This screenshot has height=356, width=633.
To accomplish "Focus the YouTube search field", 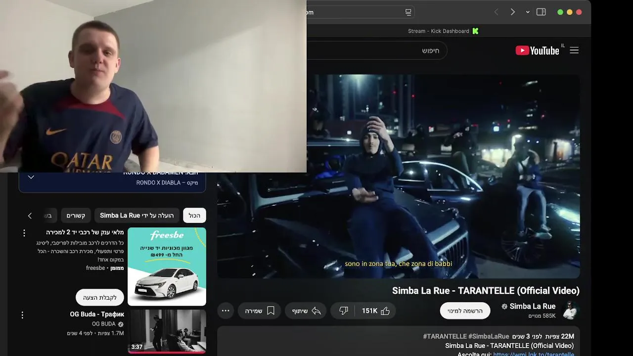I will click(x=376, y=50).
